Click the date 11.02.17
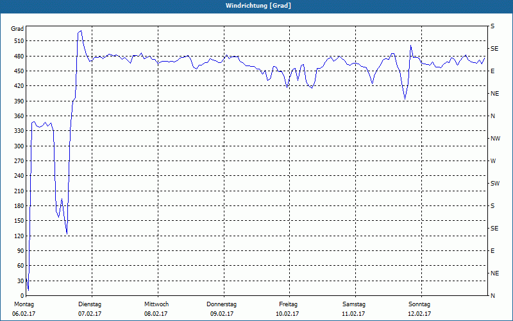The width and height of the screenshot is (513, 321). coord(353,314)
